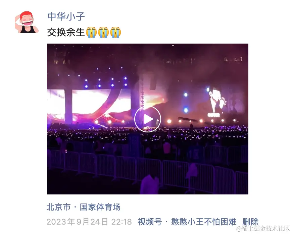
Task: Open 憨憨小王不怕困难 channel
Action: 204,222
